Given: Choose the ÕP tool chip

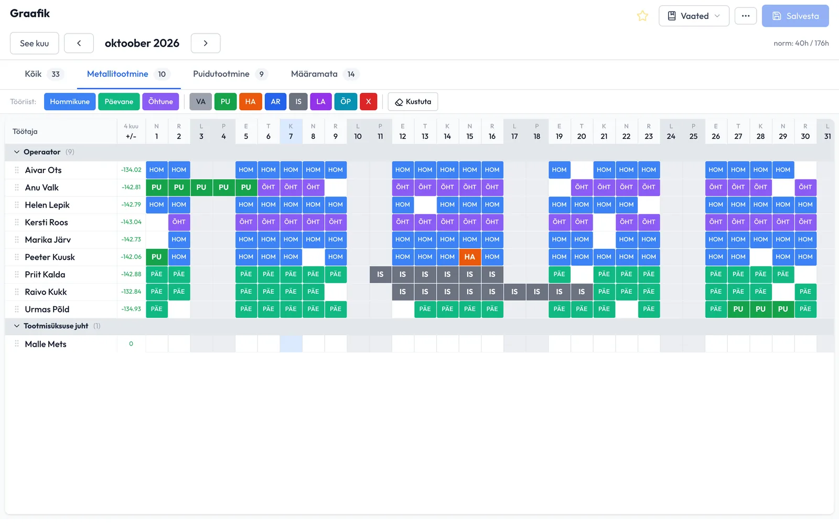Looking at the screenshot, I should point(346,102).
